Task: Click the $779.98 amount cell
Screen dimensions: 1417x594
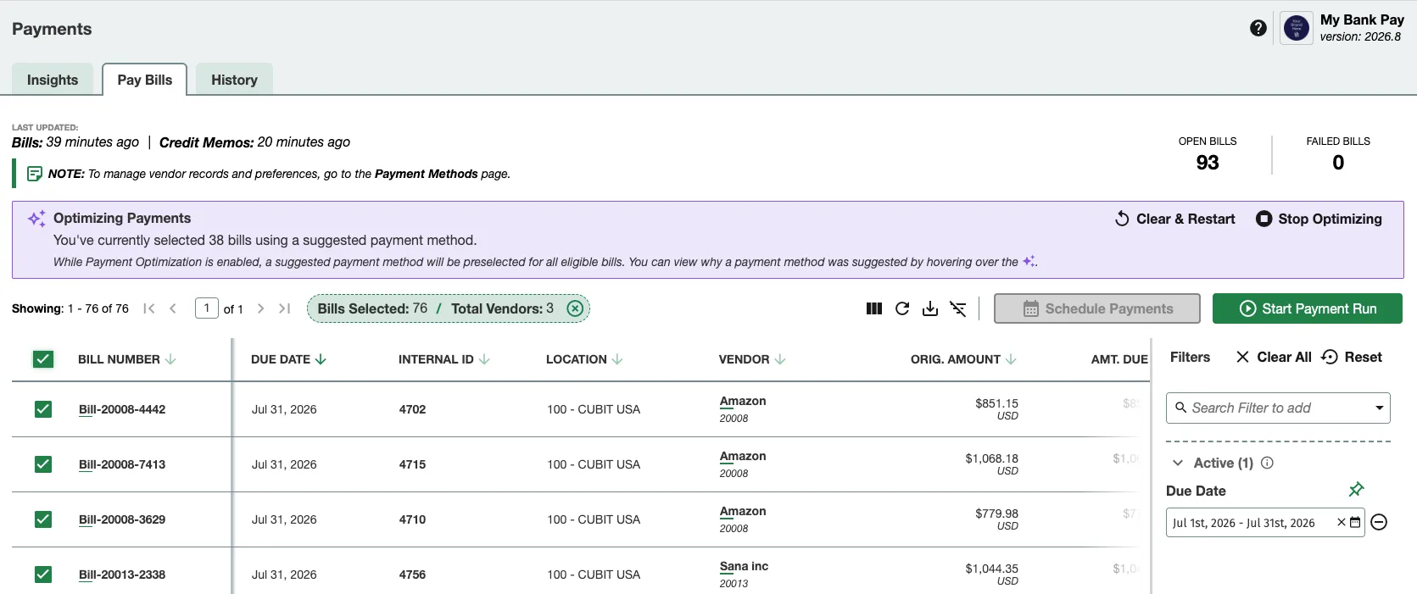Action: pyautogui.click(x=996, y=514)
